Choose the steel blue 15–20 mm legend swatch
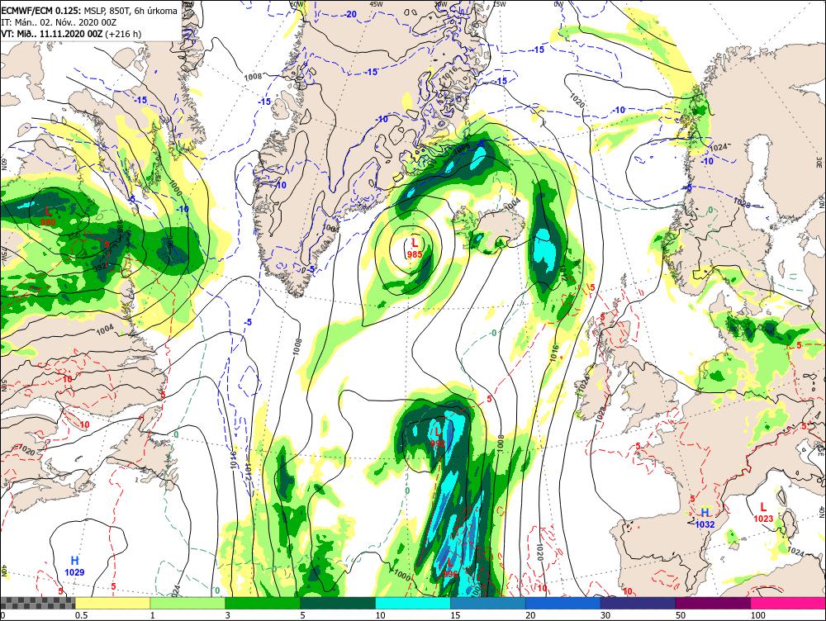826x621 pixels. (x=488, y=603)
